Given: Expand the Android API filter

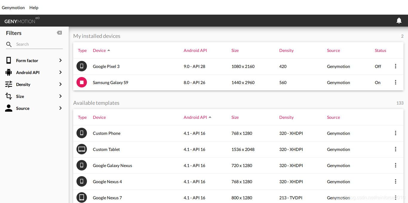Looking at the screenshot, I should (x=60, y=72).
